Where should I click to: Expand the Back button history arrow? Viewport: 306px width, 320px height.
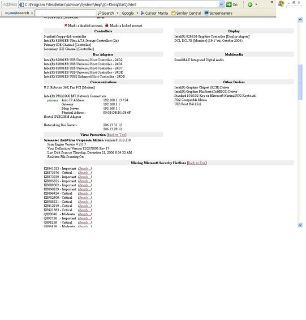[256, 5]
